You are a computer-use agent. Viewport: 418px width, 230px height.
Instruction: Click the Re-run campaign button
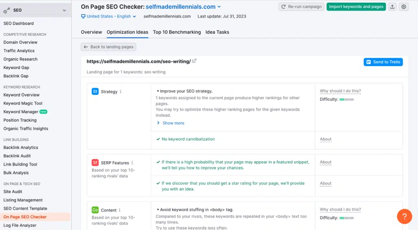[302, 7]
